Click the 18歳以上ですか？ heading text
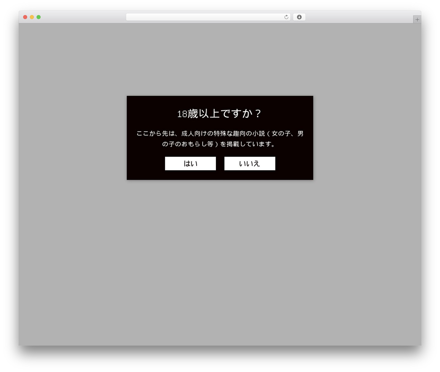 pos(220,114)
